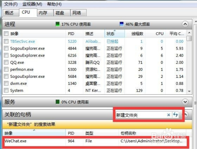Sort processes by CPU column header
The width and height of the screenshot is (197, 149).
155,34
